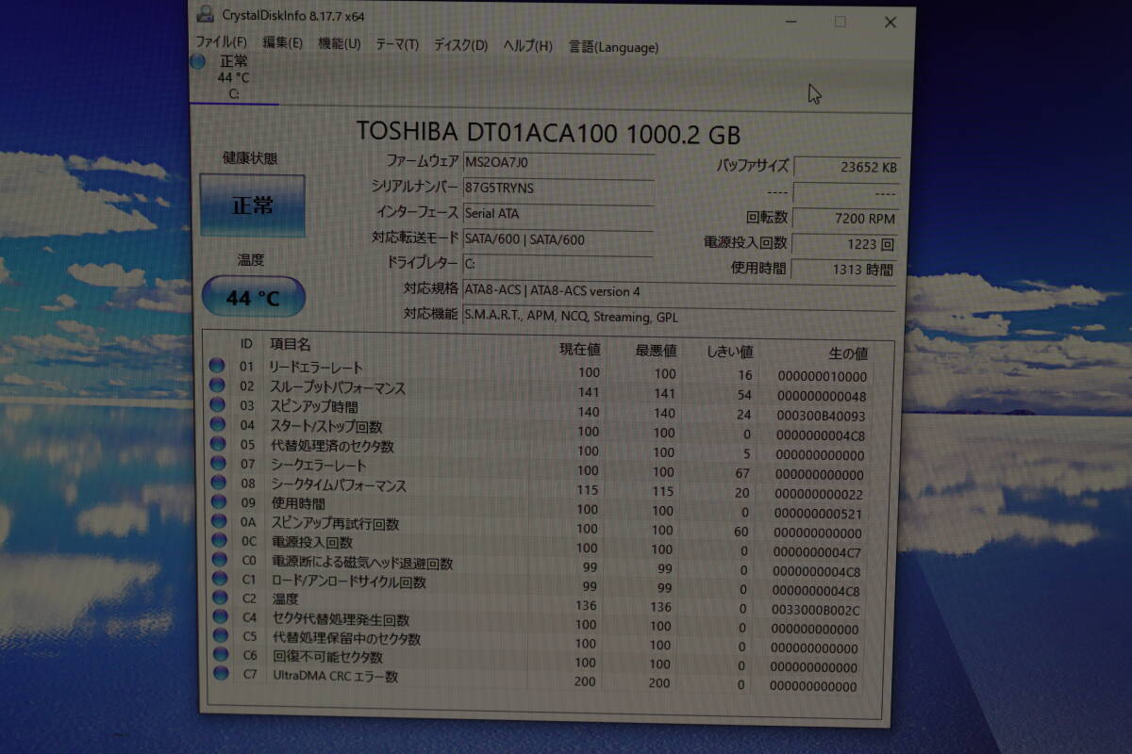Click the status orb for ID C1 ロード/アンロードサイクル回数

pos(220,579)
